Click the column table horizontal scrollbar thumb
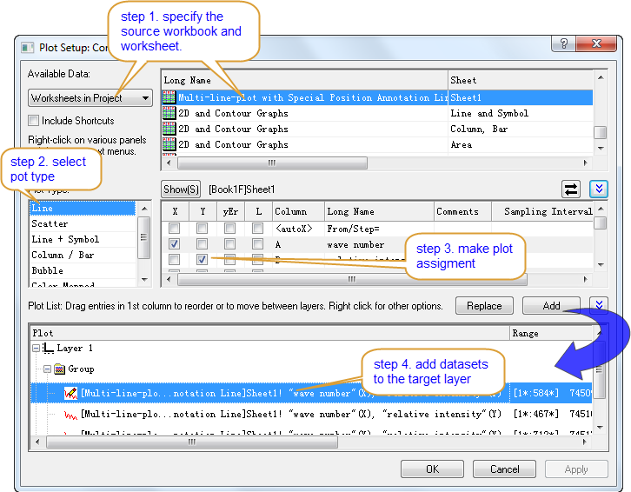Viewport: 631px width, 492px height. (x=352, y=279)
